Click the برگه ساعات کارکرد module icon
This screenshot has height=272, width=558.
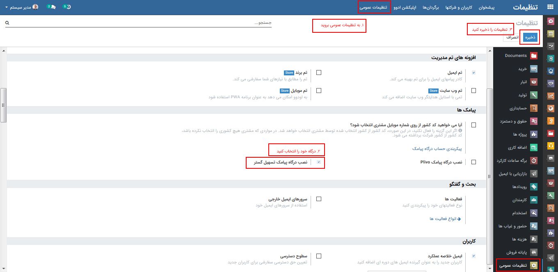pyautogui.click(x=533, y=161)
